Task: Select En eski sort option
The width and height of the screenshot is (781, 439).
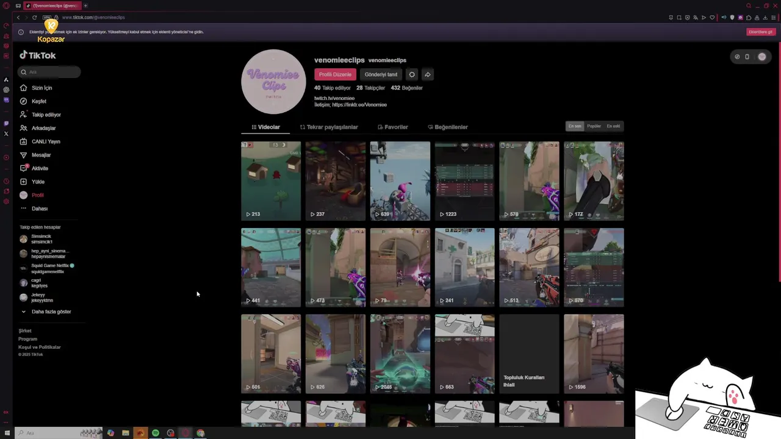Action: pos(613,126)
